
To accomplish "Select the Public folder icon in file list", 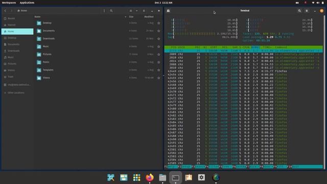I will (x=39, y=62).
